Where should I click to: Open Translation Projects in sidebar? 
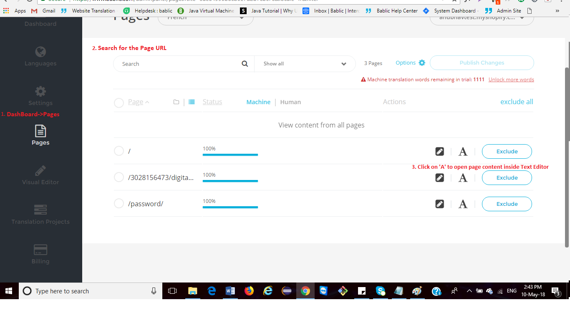(x=40, y=215)
